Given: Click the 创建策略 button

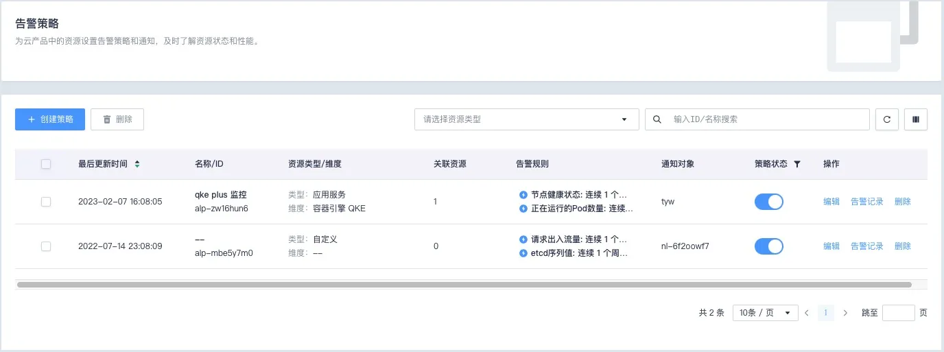Looking at the screenshot, I should (50, 119).
